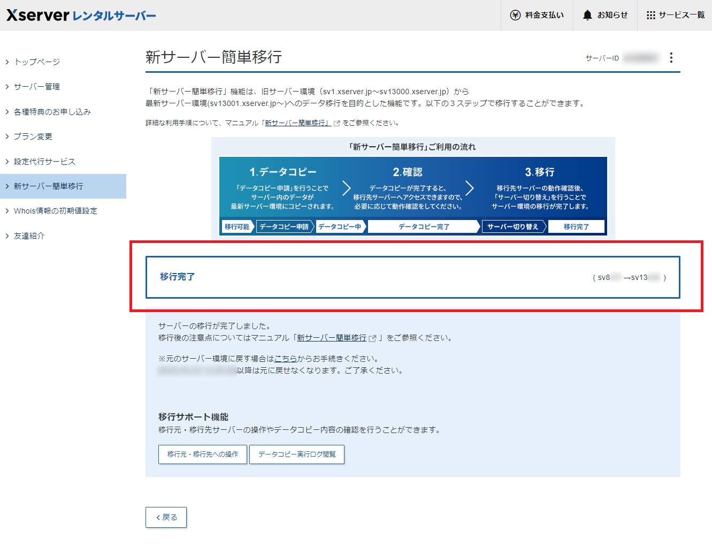Viewport: 712px width, 546px height.
Task: Click the yen icon beside 料金支払い
Action: click(x=515, y=15)
